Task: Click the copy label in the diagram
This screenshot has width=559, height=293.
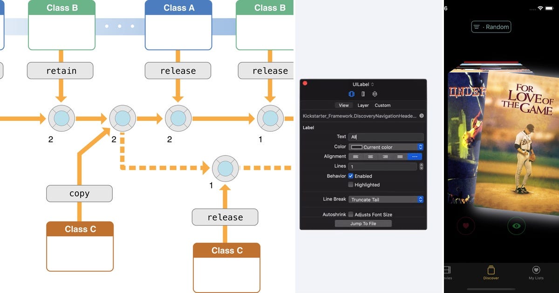Action: pos(79,193)
